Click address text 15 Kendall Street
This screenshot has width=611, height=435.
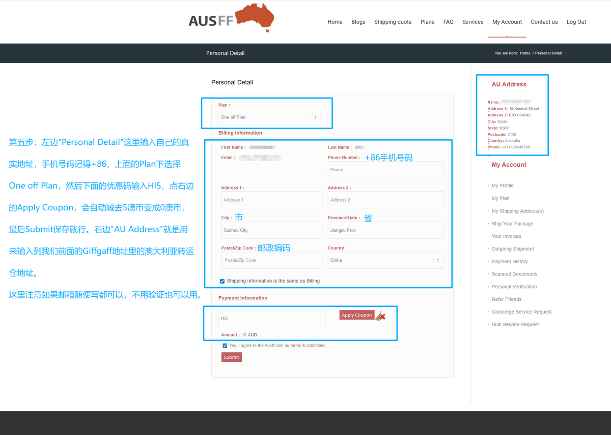[524, 109]
